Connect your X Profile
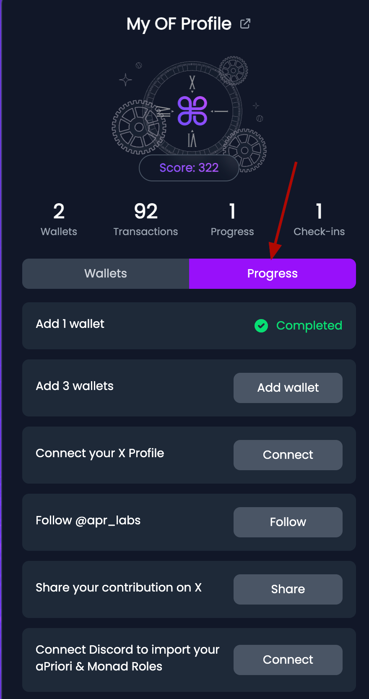 pos(288,455)
